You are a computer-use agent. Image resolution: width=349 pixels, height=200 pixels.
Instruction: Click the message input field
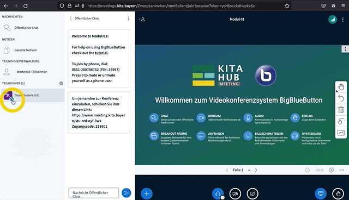94,193
